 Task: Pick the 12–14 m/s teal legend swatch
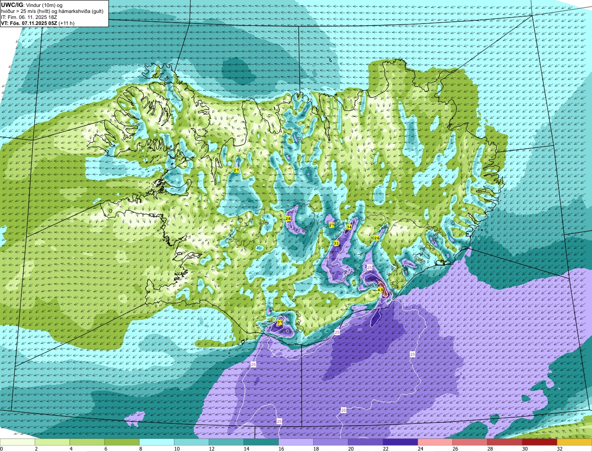226,442
